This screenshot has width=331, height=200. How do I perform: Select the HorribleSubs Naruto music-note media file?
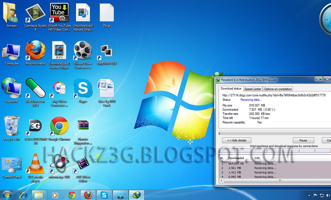click(83, 17)
